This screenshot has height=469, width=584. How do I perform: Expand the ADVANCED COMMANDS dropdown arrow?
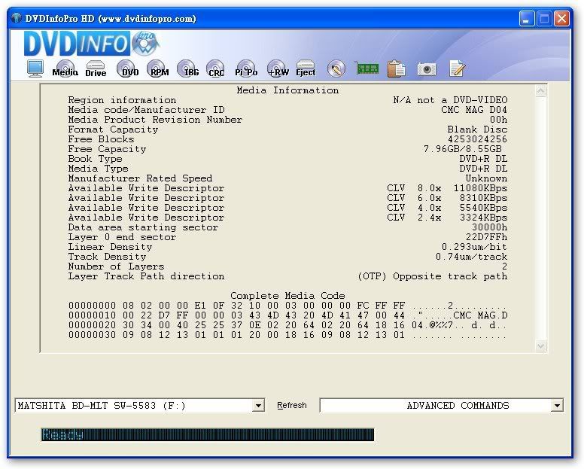click(x=557, y=405)
